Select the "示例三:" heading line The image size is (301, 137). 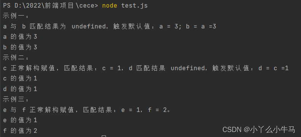coord(16,99)
